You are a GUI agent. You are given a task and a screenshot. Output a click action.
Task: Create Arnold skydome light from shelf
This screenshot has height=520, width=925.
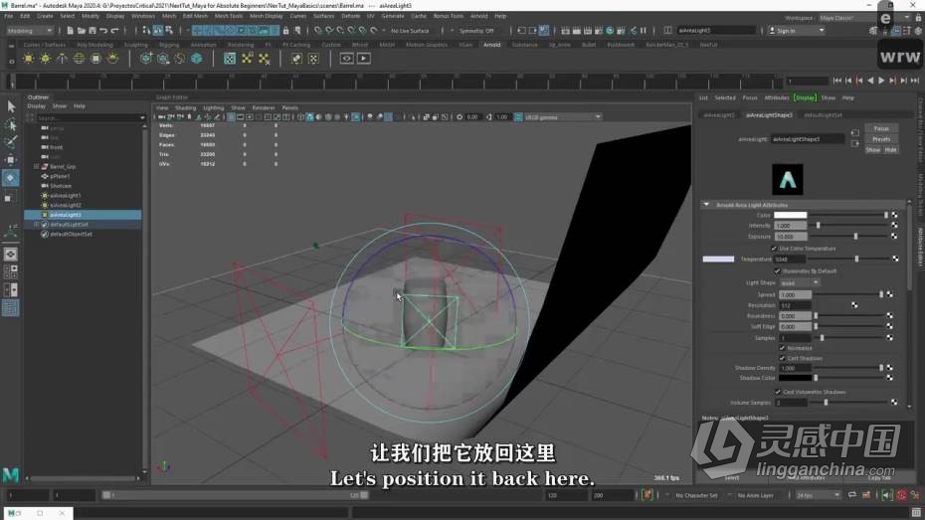click(79, 59)
